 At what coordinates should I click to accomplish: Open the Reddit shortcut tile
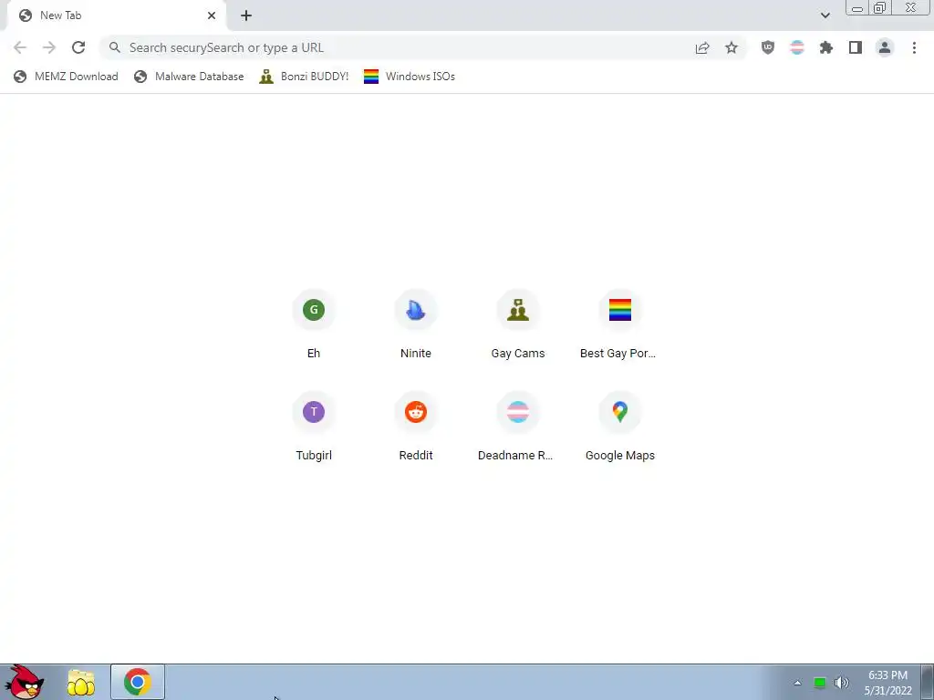point(416,427)
